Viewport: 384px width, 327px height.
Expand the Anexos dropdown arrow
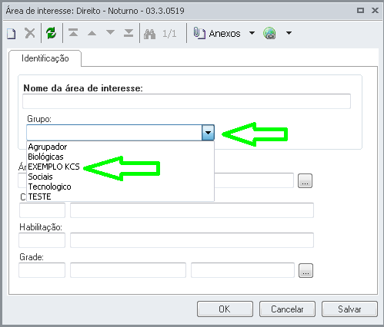tap(252, 33)
